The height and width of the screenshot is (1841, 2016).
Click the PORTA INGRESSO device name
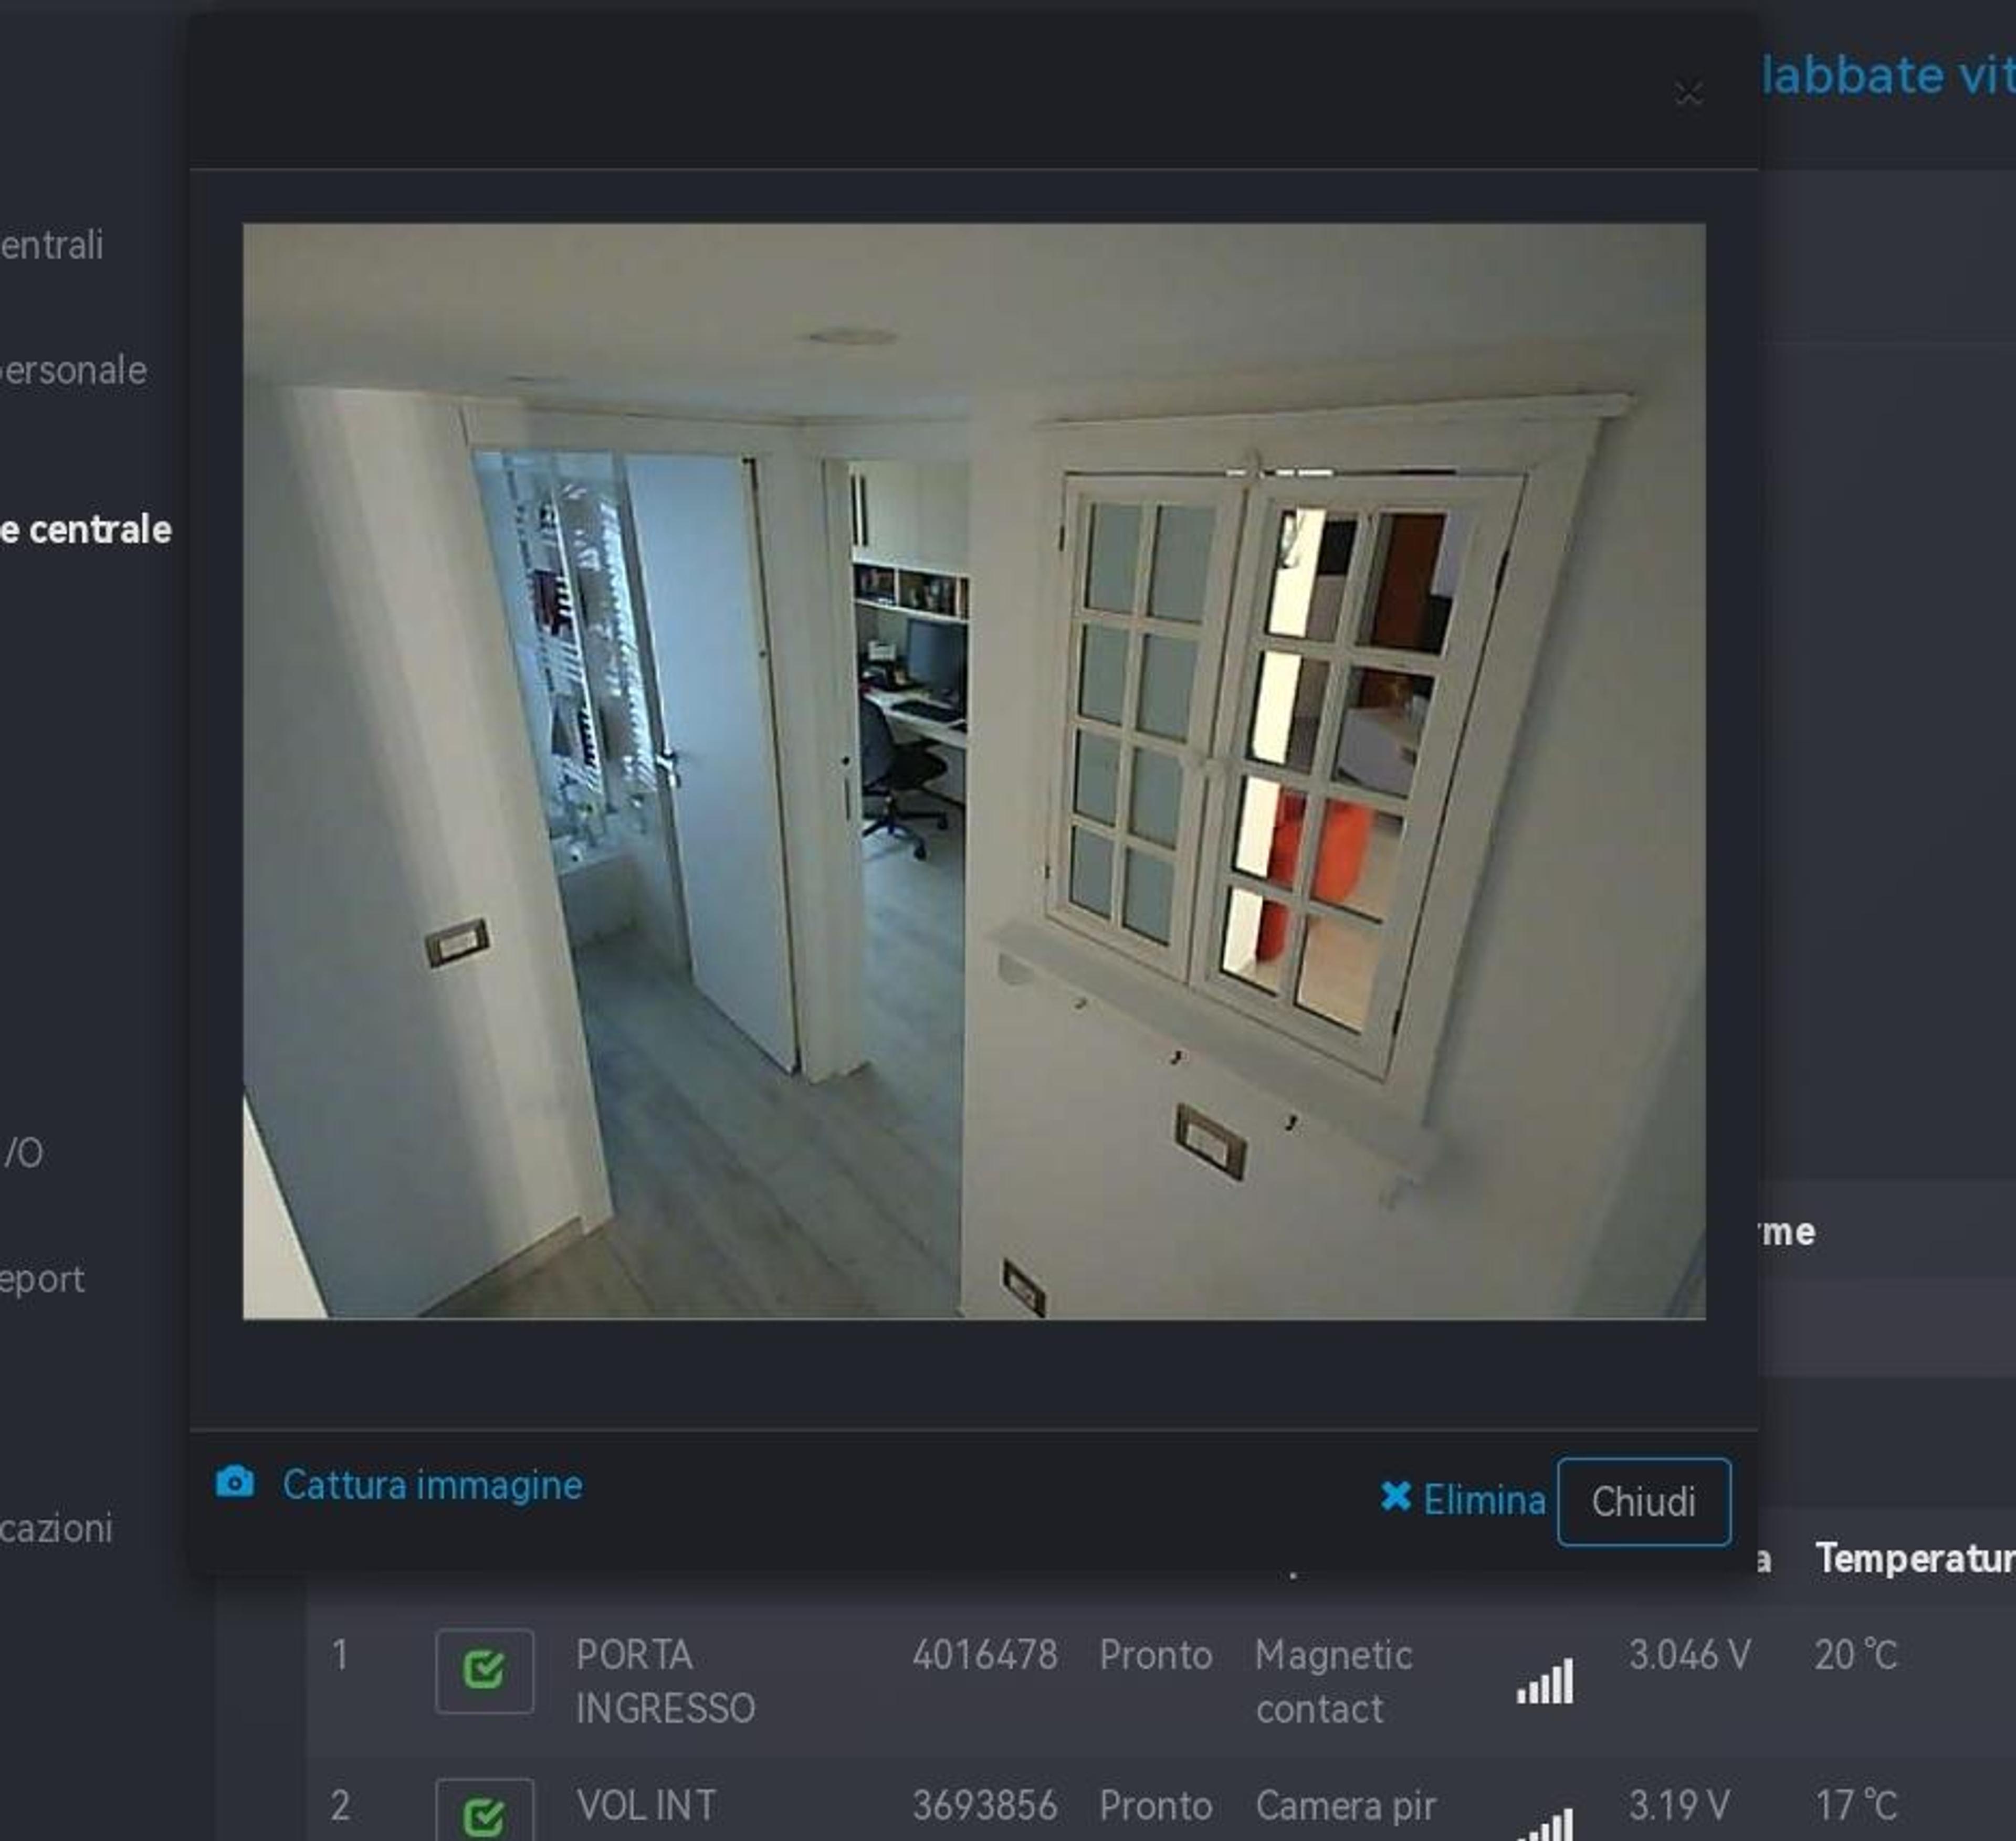[665, 1681]
